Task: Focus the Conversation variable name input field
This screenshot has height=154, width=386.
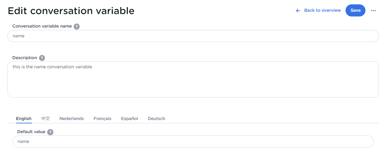Action: pos(193,36)
